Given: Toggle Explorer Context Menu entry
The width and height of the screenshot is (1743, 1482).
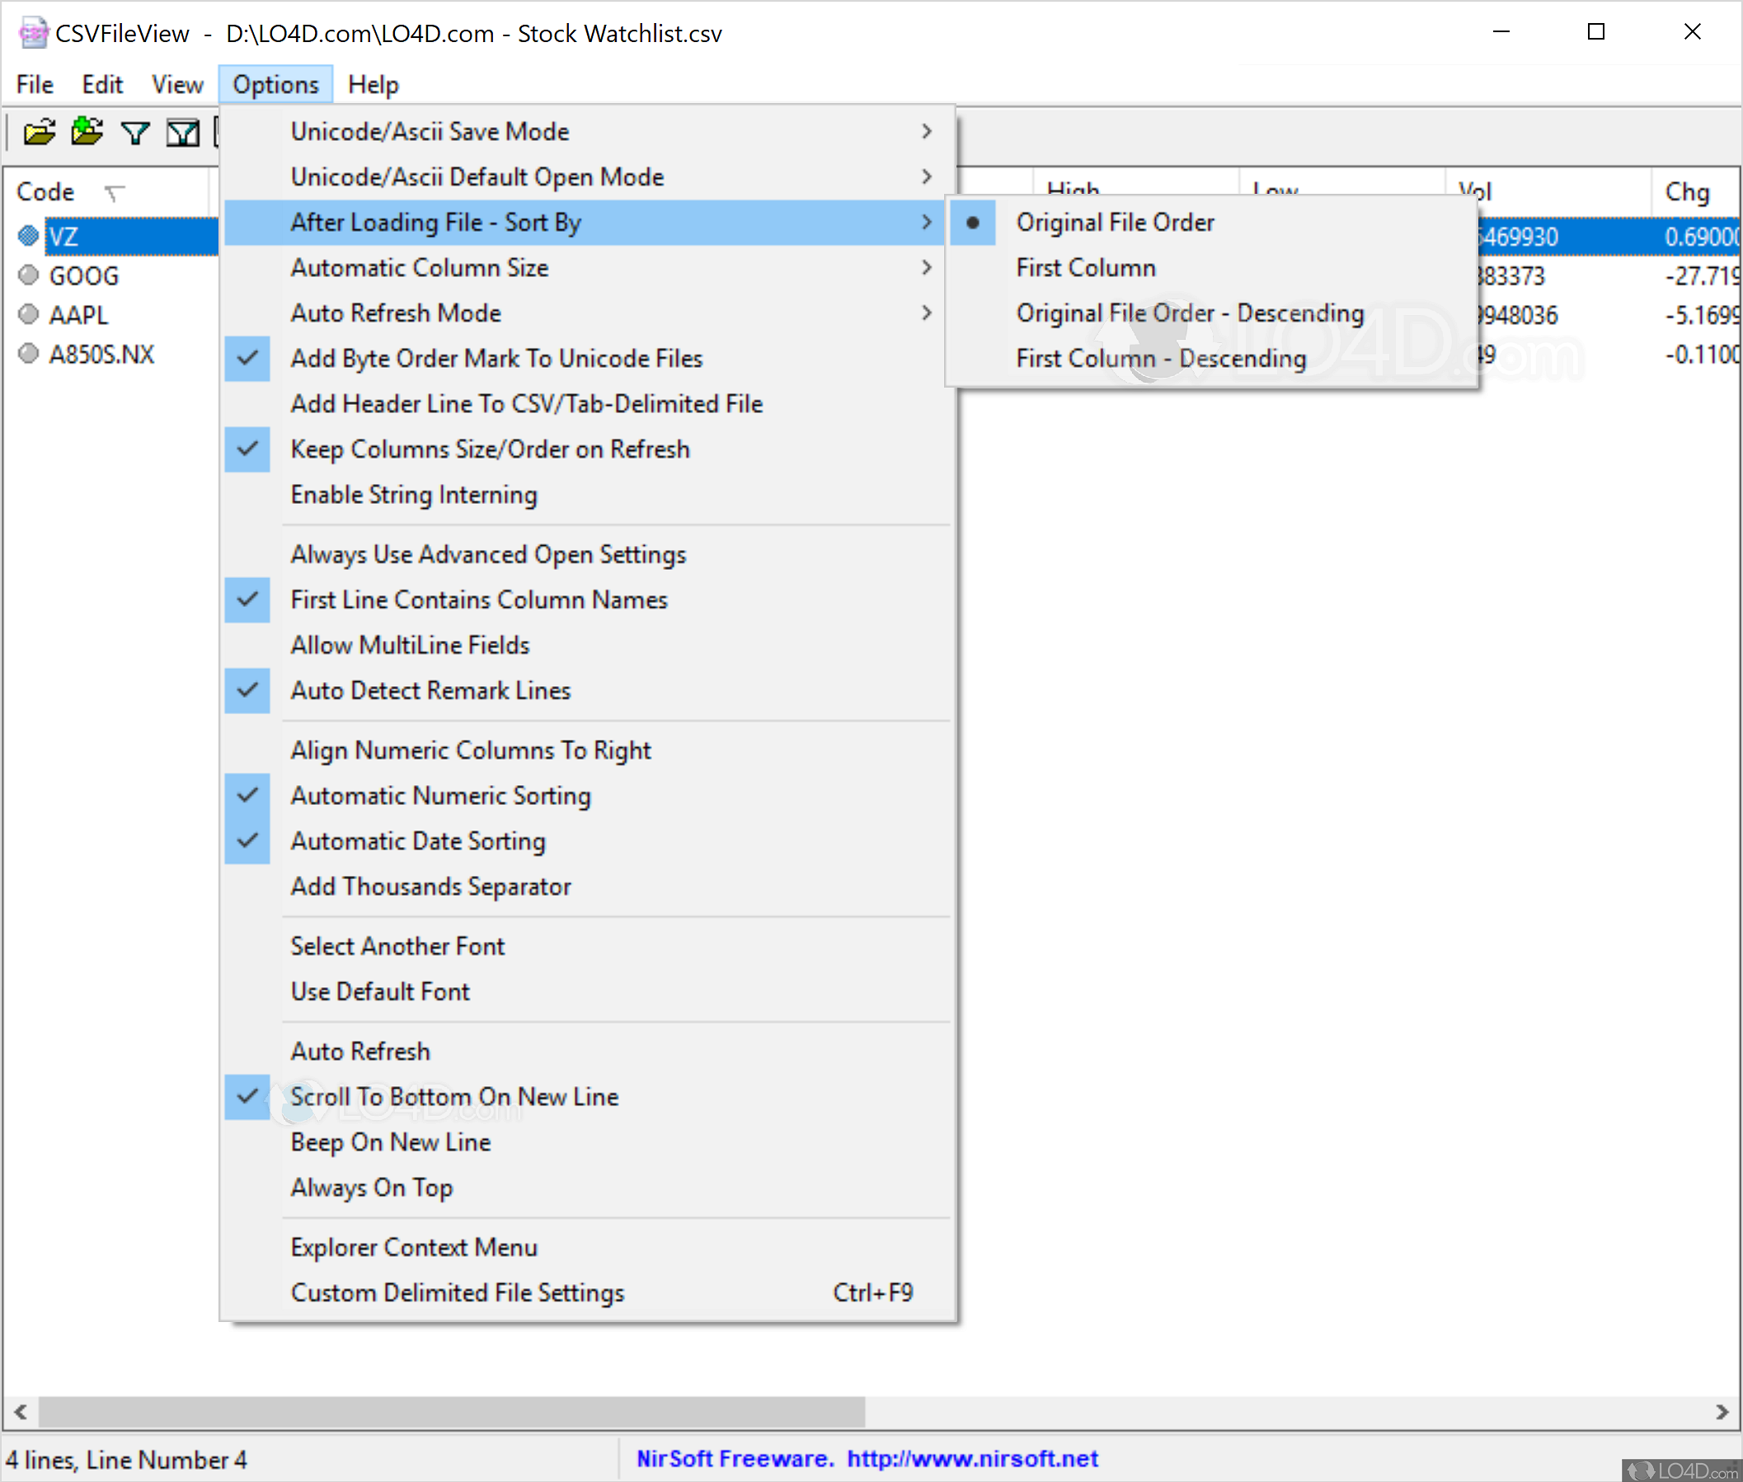Looking at the screenshot, I should tap(589, 1248).
